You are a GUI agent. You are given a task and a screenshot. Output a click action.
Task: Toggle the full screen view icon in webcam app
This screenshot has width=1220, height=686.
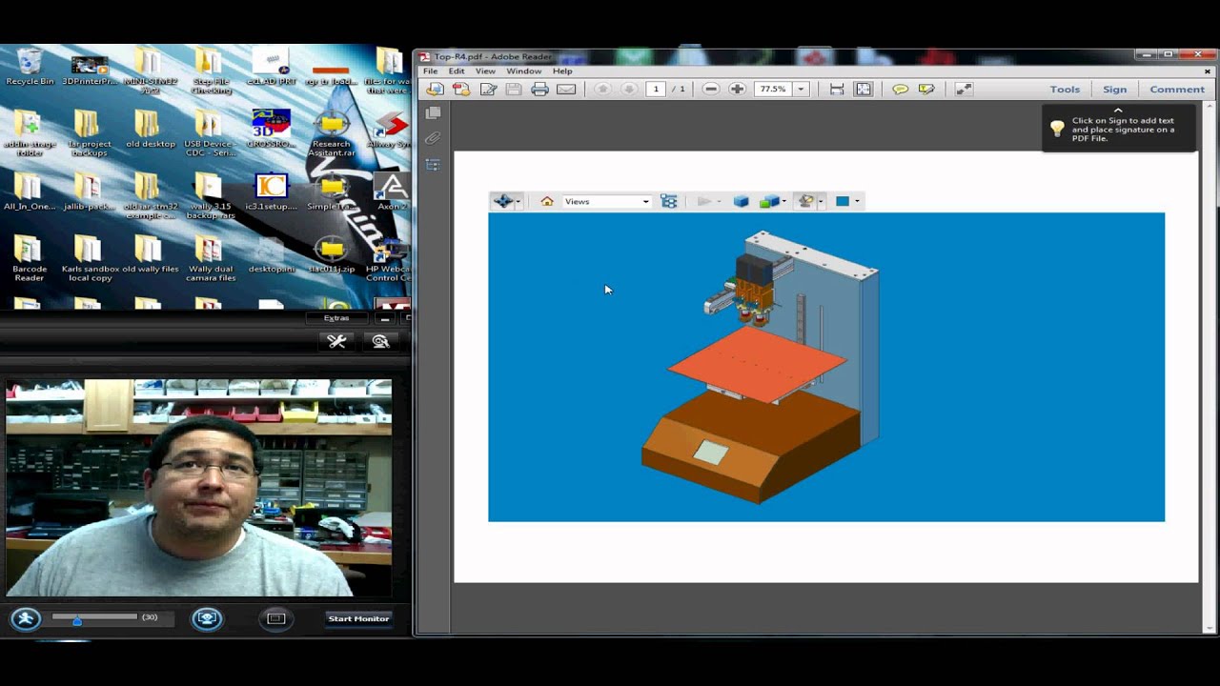tap(276, 618)
